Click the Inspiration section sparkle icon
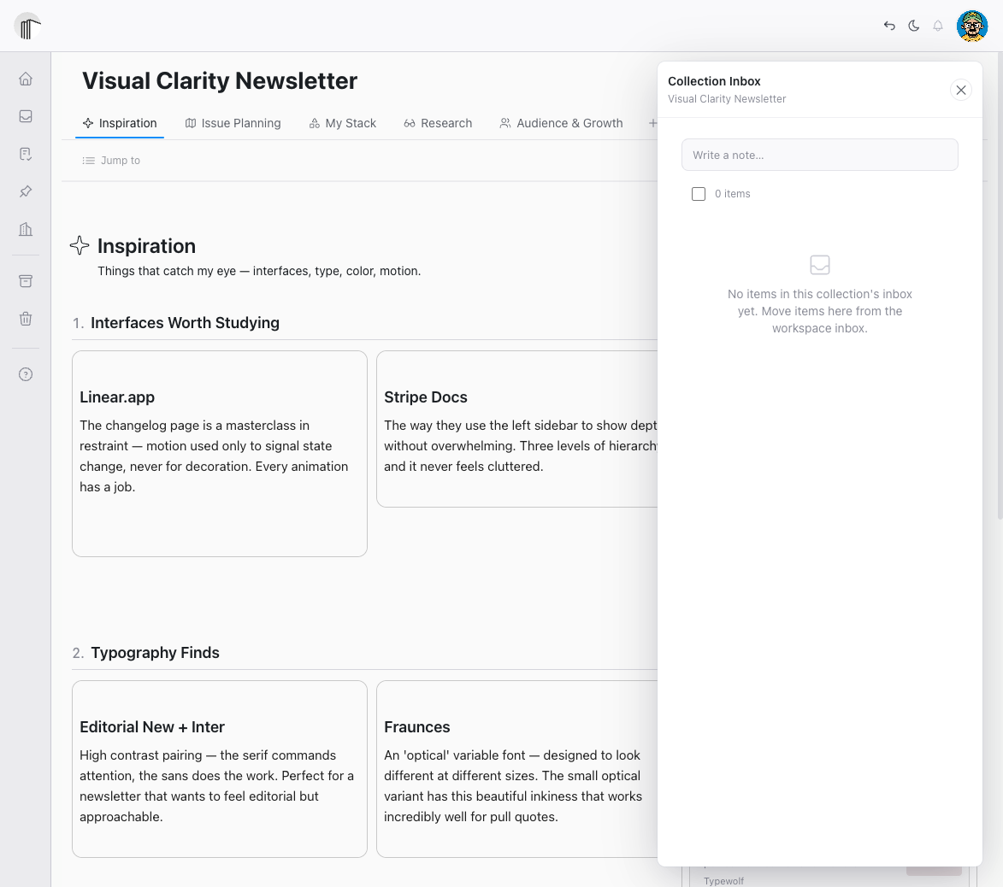 point(80,245)
